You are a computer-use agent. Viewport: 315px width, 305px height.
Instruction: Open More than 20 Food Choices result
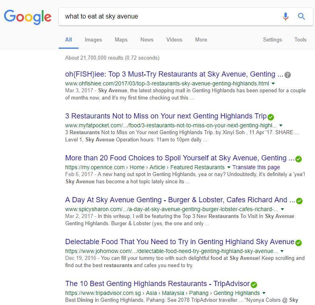click(180, 158)
